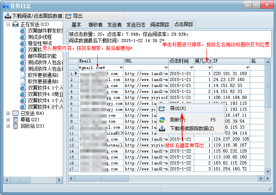Image resolution: width=276 pixels, height=195 pixels.
Task: Click the icon beside 双翼软件4.2个人
Action: [x=23, y=107]
